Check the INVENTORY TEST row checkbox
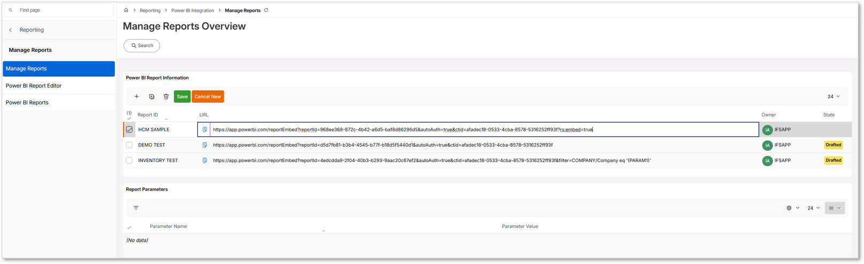Screen dimensions: 864x264 [129, 160]
